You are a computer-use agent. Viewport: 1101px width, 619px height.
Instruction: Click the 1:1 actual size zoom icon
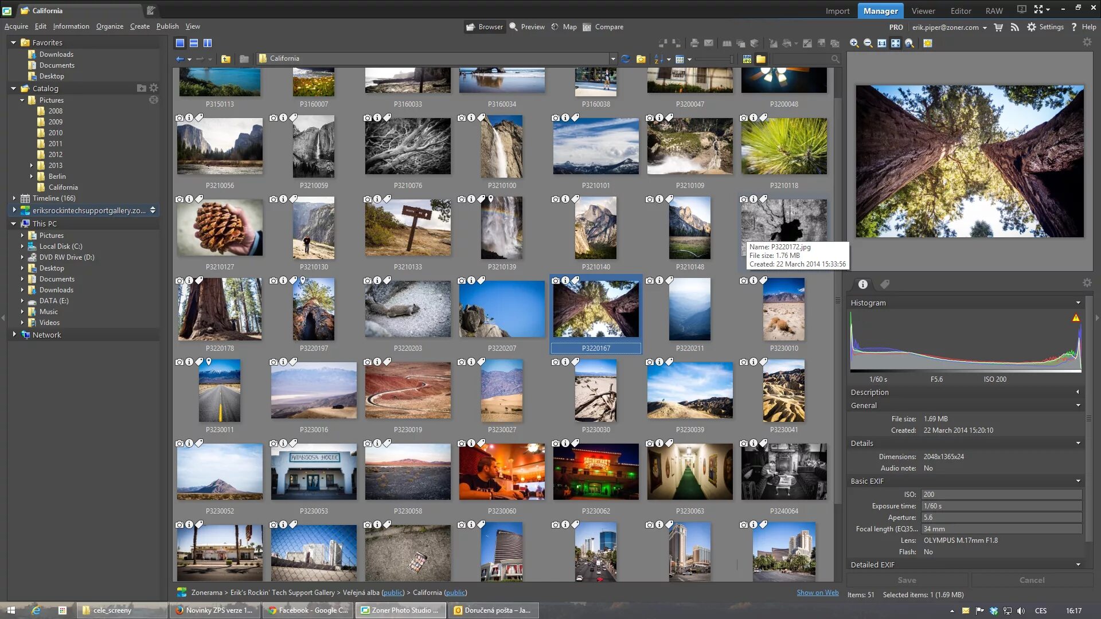(881, 44)
